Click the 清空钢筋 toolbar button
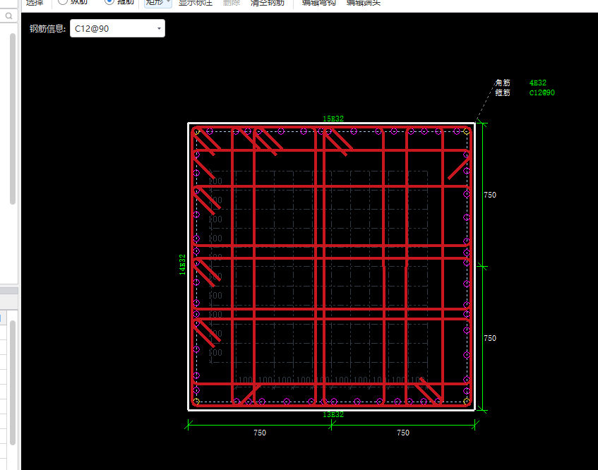The image size is (598, 470). (x=268, y=2)
